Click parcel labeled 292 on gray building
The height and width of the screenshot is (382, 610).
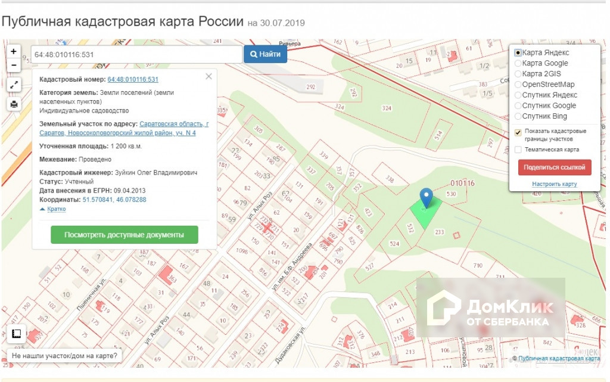[311, 87]
